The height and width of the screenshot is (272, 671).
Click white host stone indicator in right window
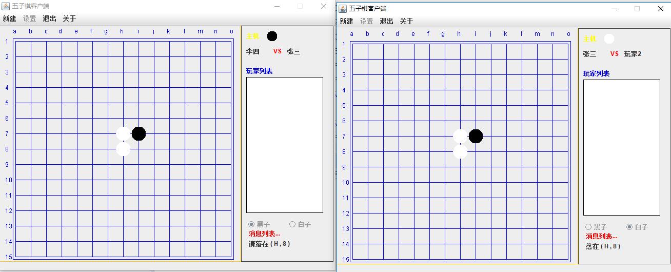(609, 38)
